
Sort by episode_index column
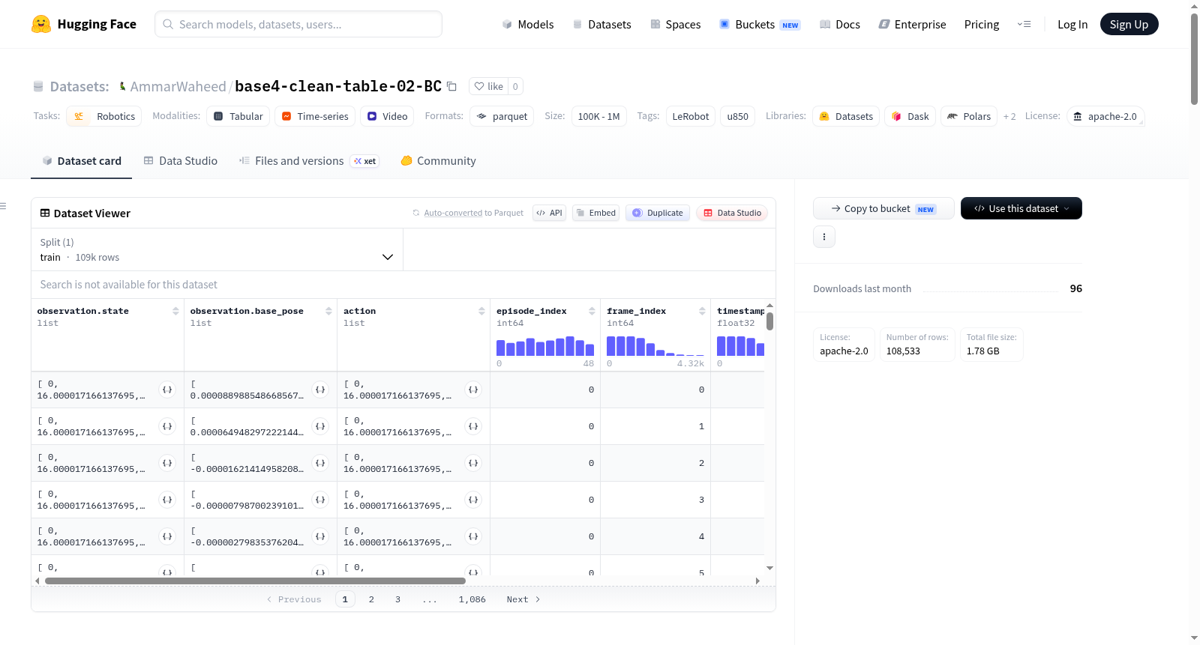592,311
